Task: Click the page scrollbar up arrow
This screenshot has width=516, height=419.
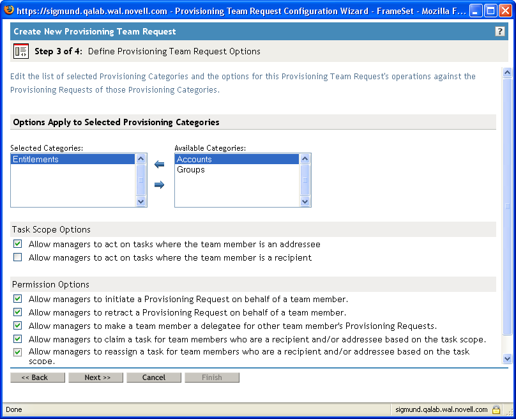Action: (508, 72)
